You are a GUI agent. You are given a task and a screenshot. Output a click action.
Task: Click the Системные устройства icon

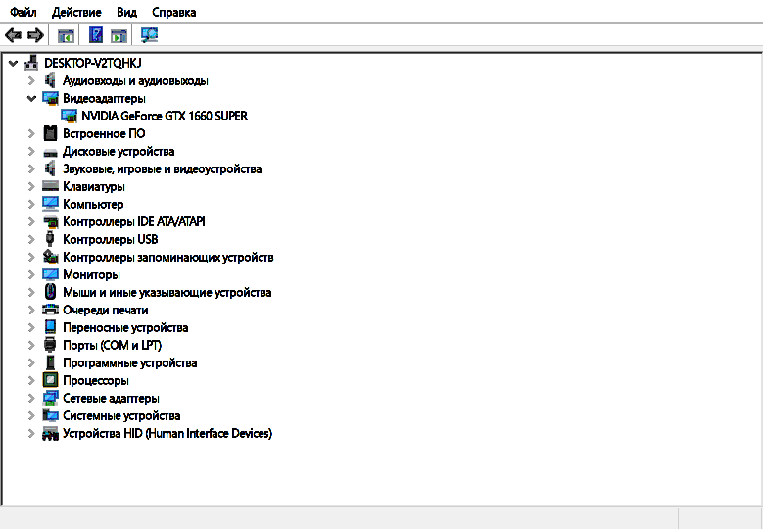51,415
